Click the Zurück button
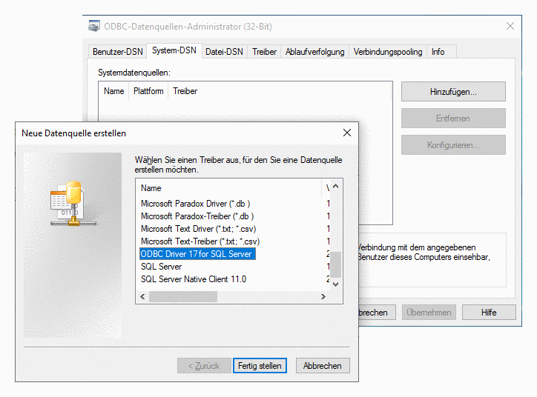 pos(204,366)
